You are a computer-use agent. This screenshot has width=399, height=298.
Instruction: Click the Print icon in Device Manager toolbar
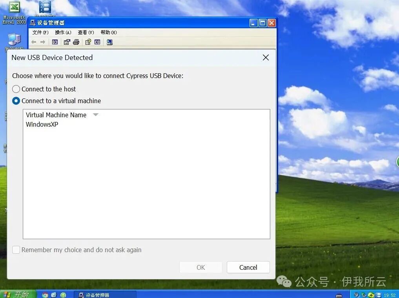pyautogui.click(x=76, y=42)
